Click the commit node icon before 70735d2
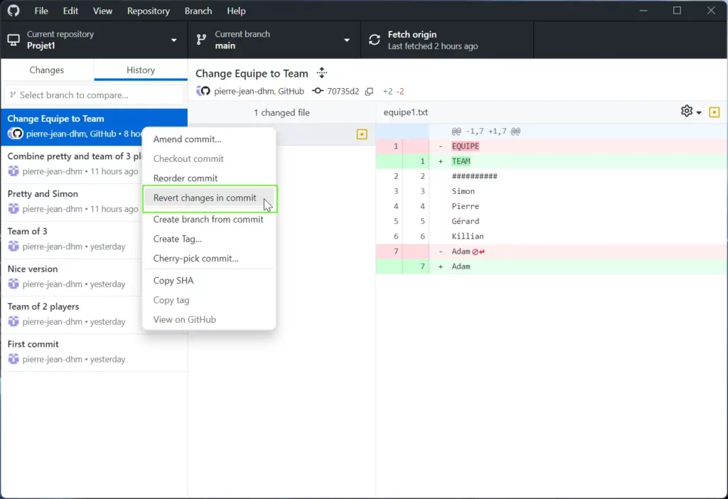 [318, 92]
